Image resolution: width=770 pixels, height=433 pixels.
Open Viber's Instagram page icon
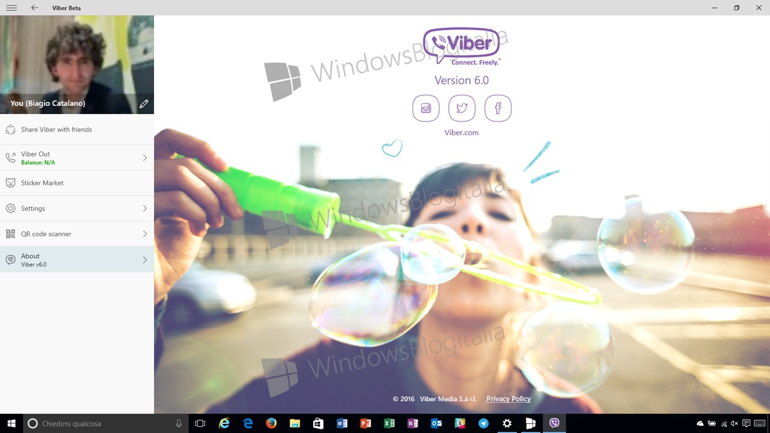(426, 108)
